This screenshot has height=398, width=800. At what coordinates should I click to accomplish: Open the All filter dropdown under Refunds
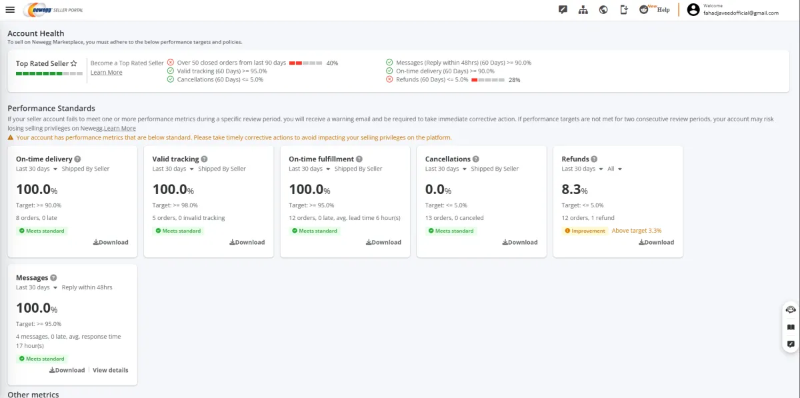(x=615, y=169)
